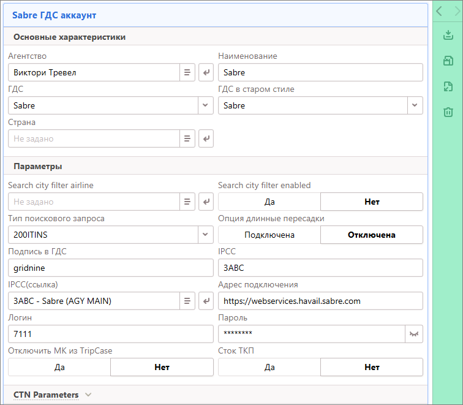The image size is (463, 405).
Task: Click go-to arrow next to Агентство field
Action: (x=206, y=73)
